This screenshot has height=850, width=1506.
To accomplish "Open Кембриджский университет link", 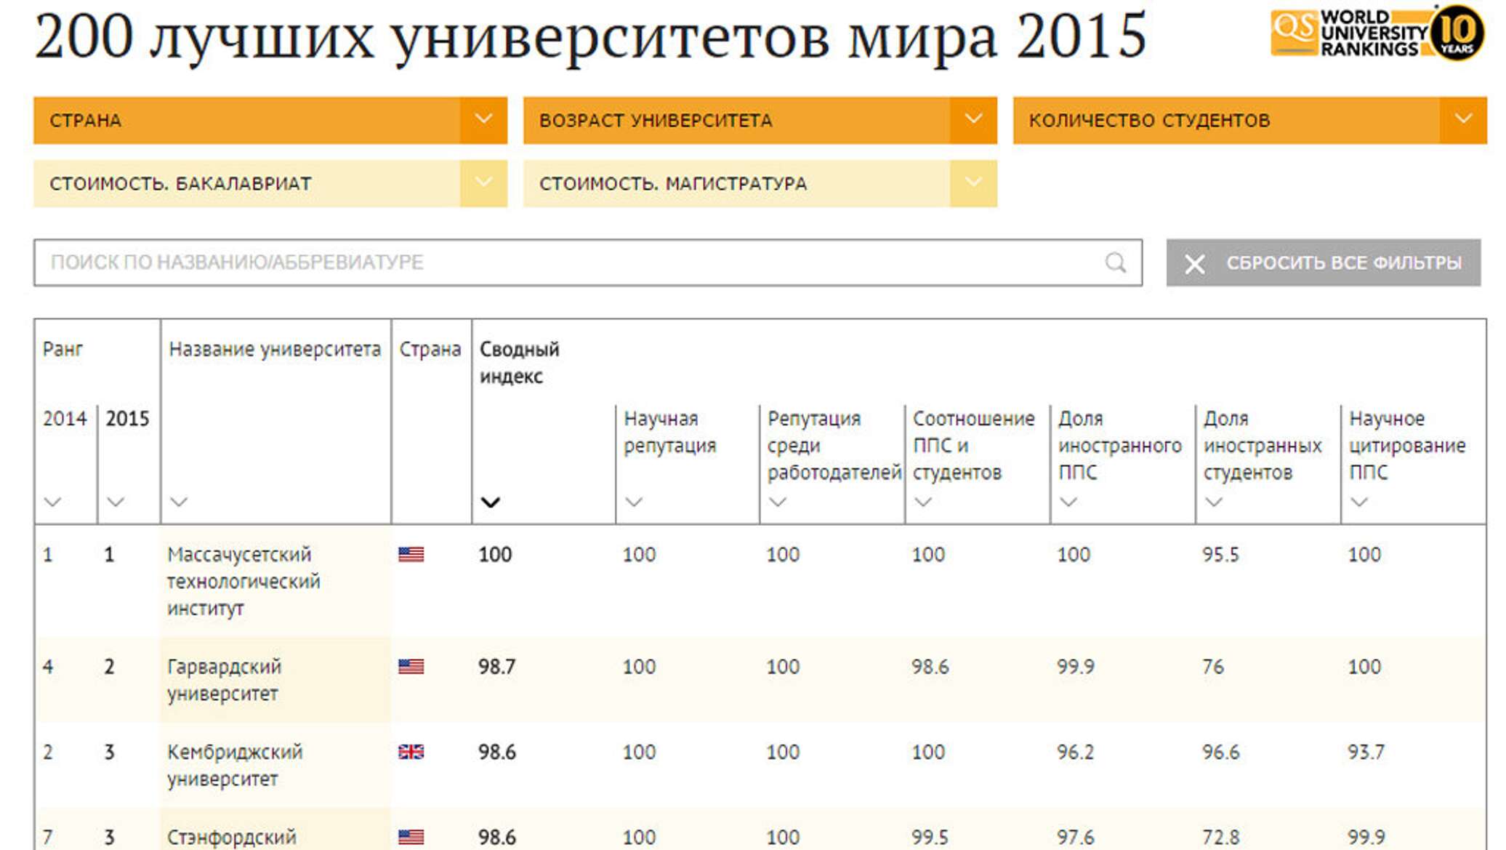I will [x=235, y=765].
